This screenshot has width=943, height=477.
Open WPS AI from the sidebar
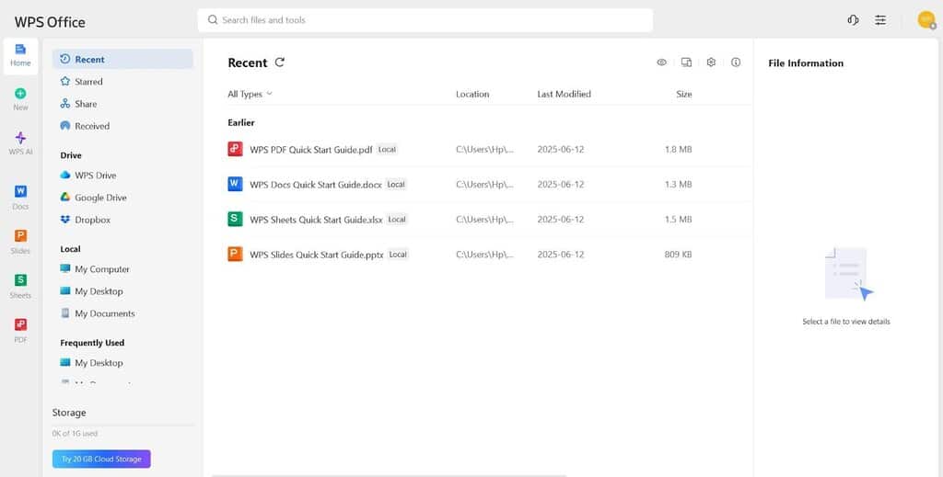coord(20,143)
